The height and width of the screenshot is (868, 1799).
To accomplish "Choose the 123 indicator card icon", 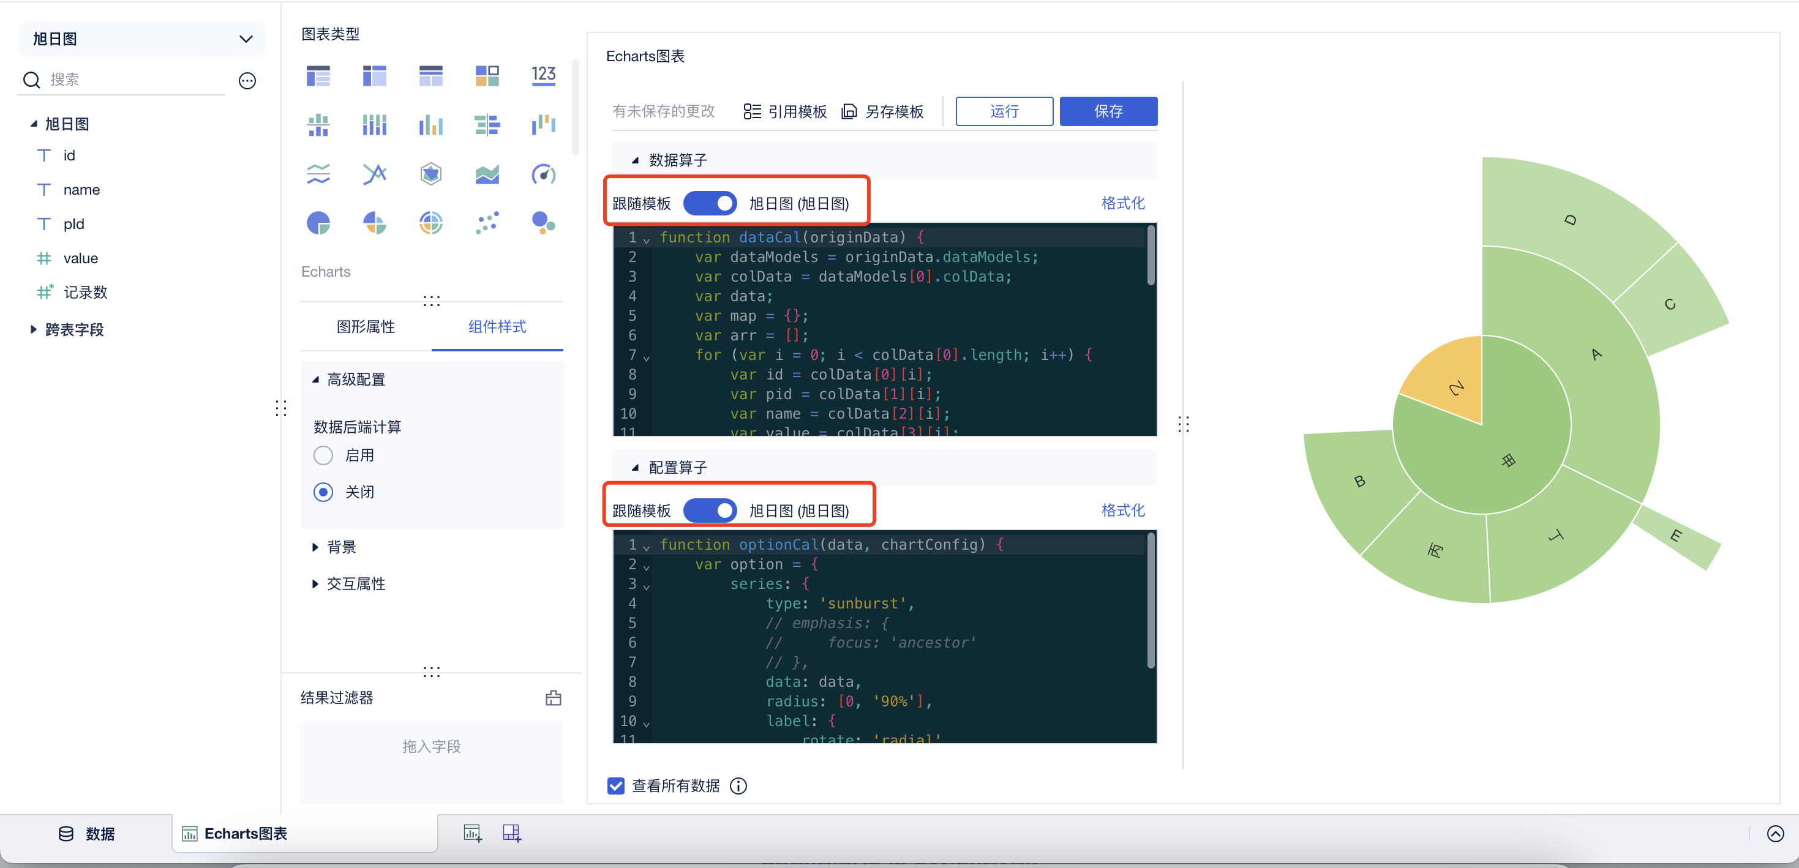I will tap(543, 75).
